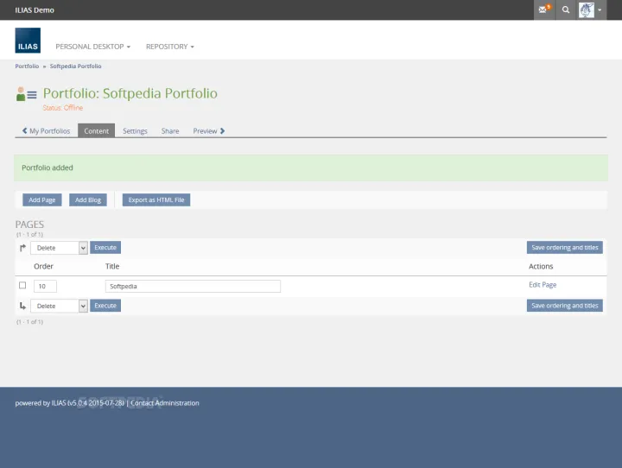Expand the Personal Desktop menu
The image size is (622, 468).
[92, 47]
